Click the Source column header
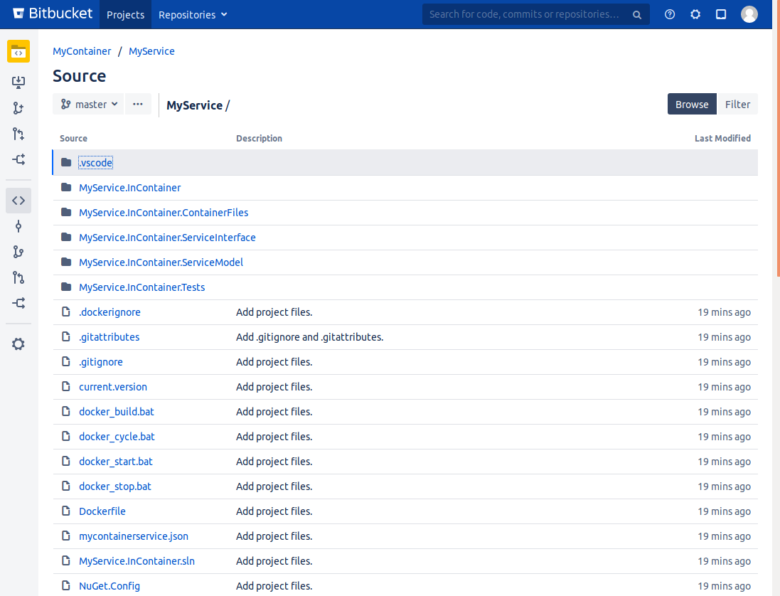This screenshot has height=596, width=780. 73,138
